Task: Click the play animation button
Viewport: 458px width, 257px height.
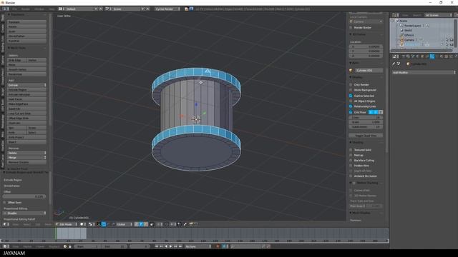Action: click(170, 246)
